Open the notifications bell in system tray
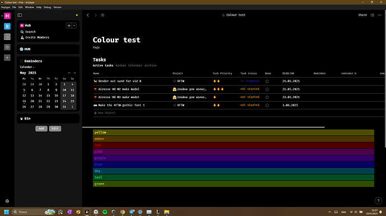This screenshot has width=386, height=216. click(x=380, y=212)
